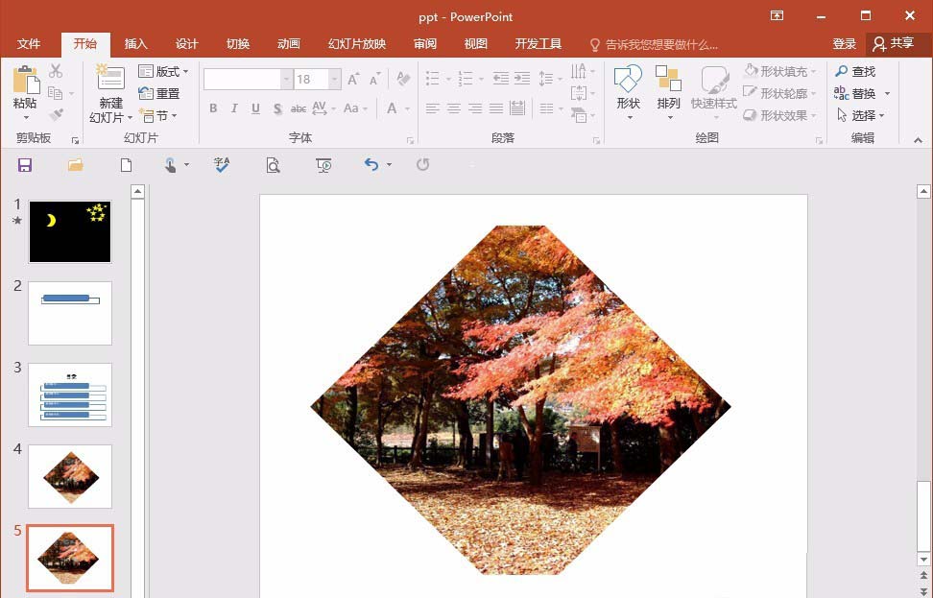This screenshot has height=598, width=933.
Task: Click the Save icon on the Quick Access Toolbar
Action: click(x=25, y=164)
